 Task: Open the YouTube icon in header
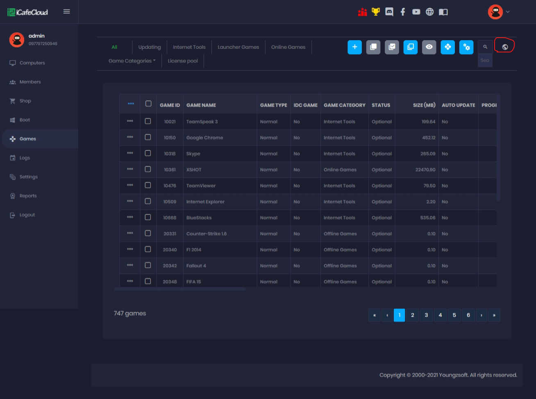416,12
